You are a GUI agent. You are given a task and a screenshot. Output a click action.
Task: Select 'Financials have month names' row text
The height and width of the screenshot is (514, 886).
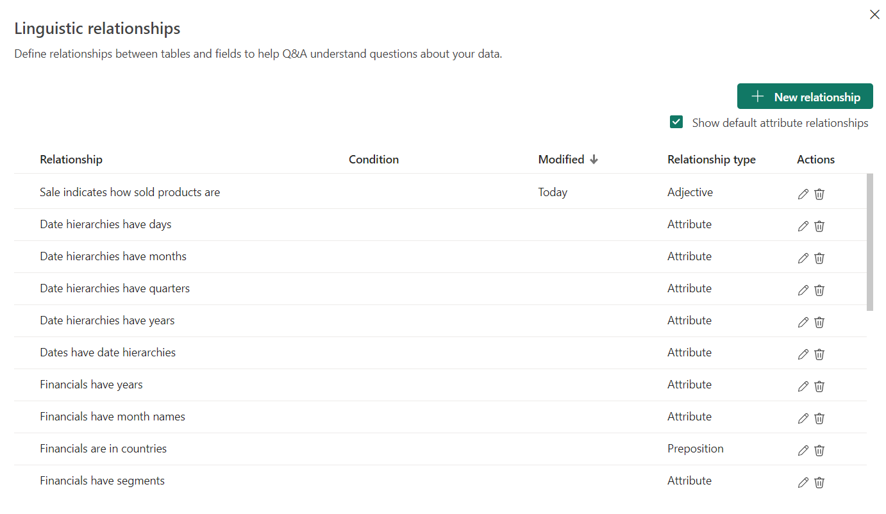click(112, 417)
